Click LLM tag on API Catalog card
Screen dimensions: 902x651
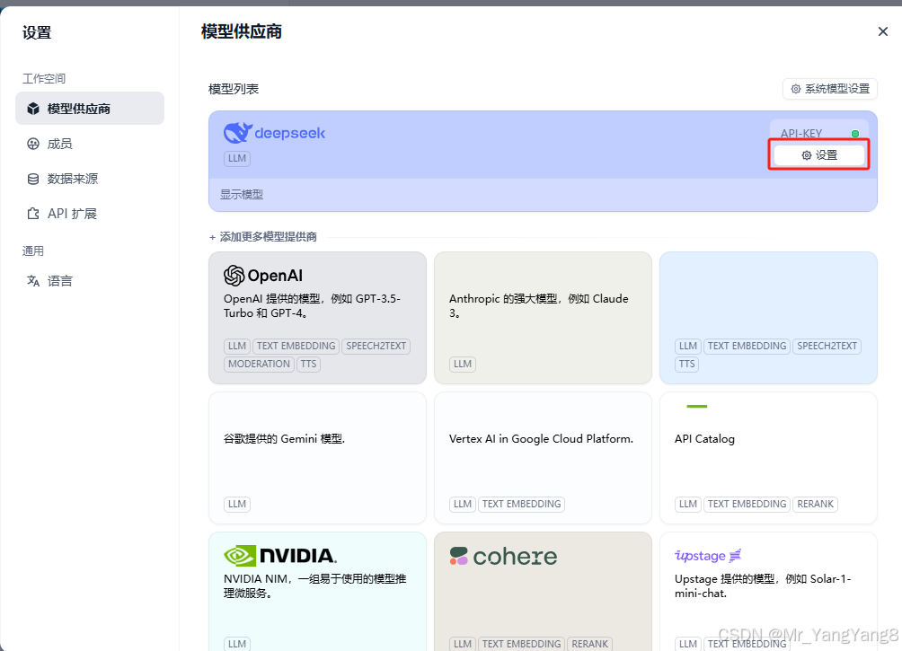click(688, 505)
